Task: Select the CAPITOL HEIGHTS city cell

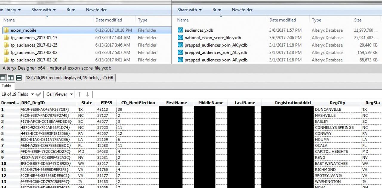Action: (x=337, y=152)
